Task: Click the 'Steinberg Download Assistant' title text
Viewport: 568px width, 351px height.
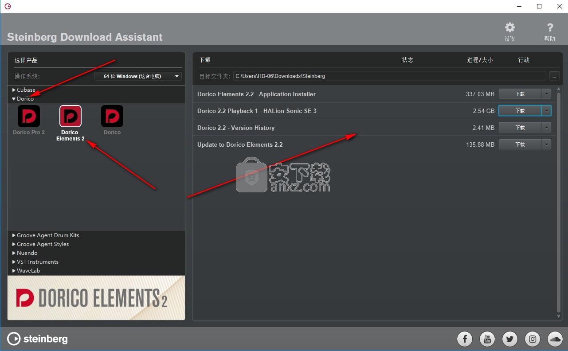Action: coord(85,37)
